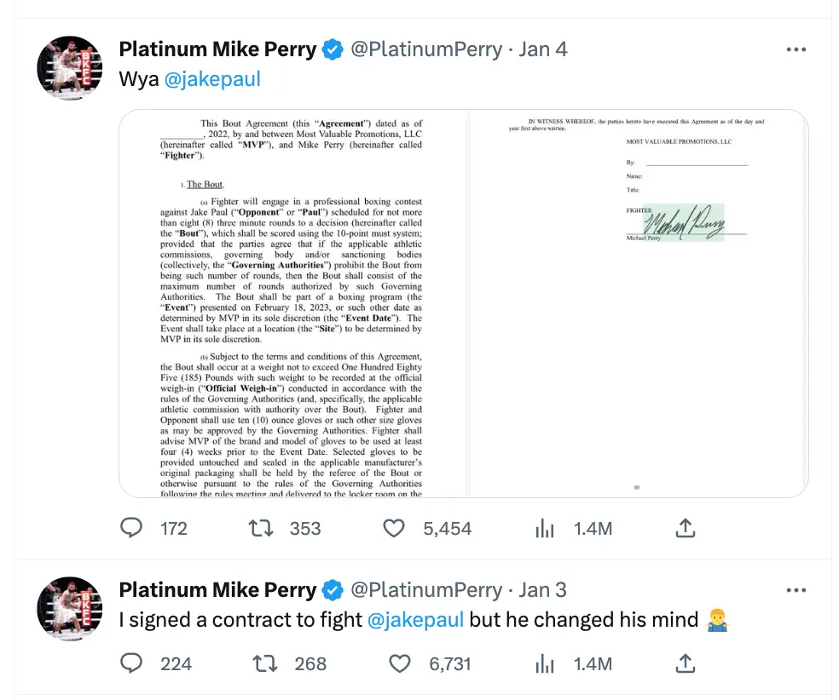Open the three-dot menu on the Jan 3 tweet

(796, 589)
